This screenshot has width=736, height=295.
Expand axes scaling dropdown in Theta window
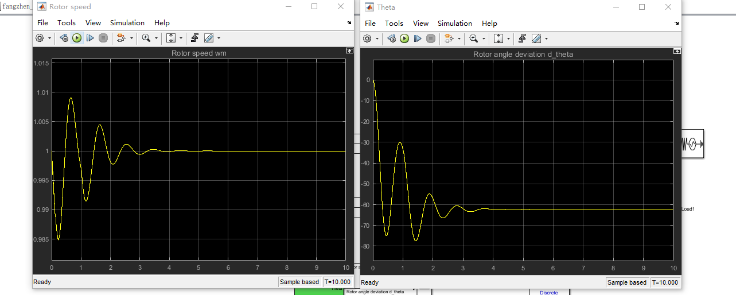click(x=508, y=39)
